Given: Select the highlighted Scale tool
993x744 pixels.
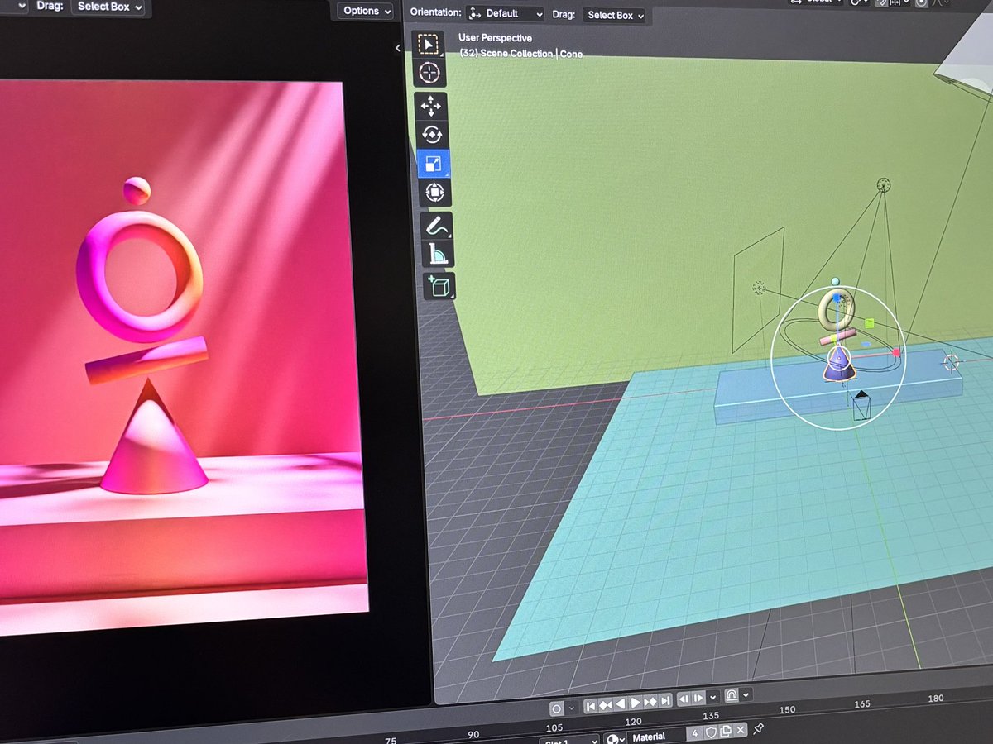Looking at the screenshot, I should [433, 164].
